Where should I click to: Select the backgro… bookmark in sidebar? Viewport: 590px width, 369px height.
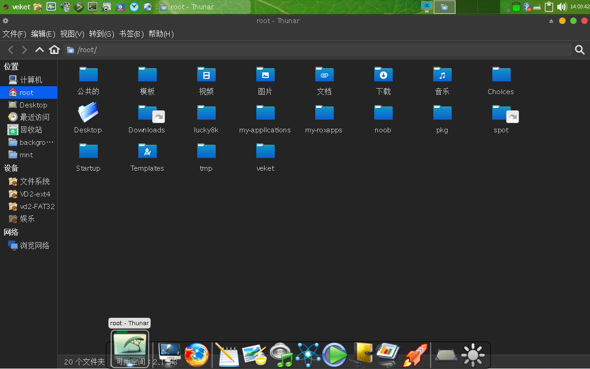[x=29, y=142]
